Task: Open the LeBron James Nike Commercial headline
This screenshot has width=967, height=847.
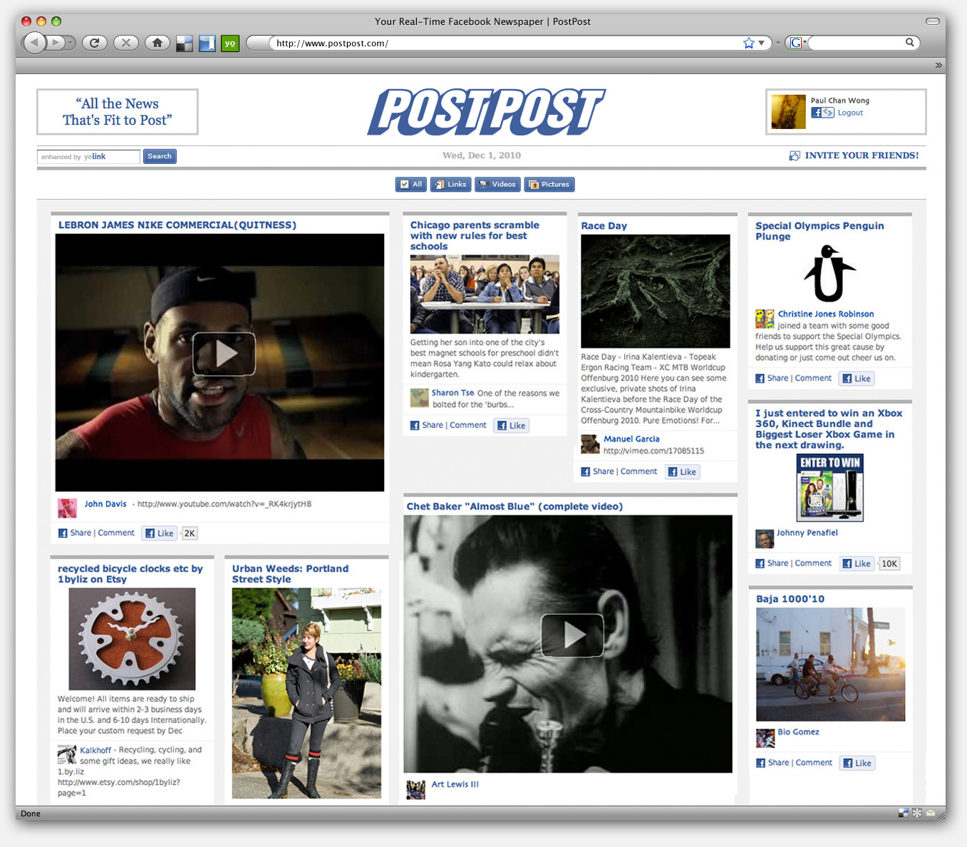Action: tap(177, 225)
